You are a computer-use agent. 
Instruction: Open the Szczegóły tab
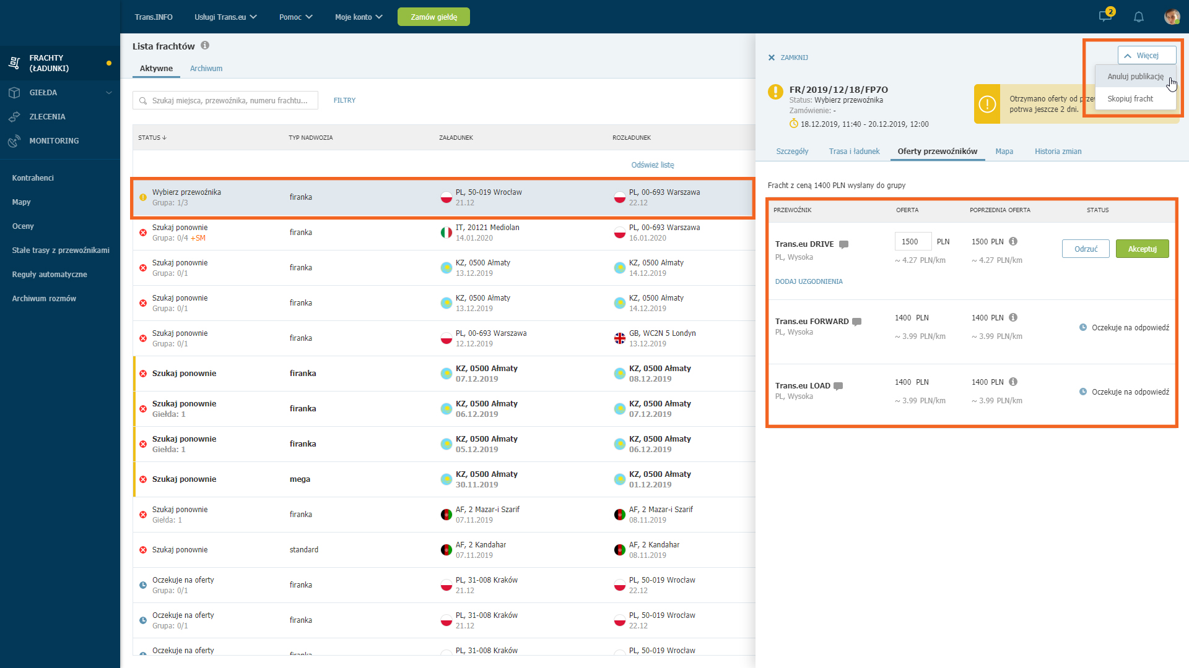(792, 152)
